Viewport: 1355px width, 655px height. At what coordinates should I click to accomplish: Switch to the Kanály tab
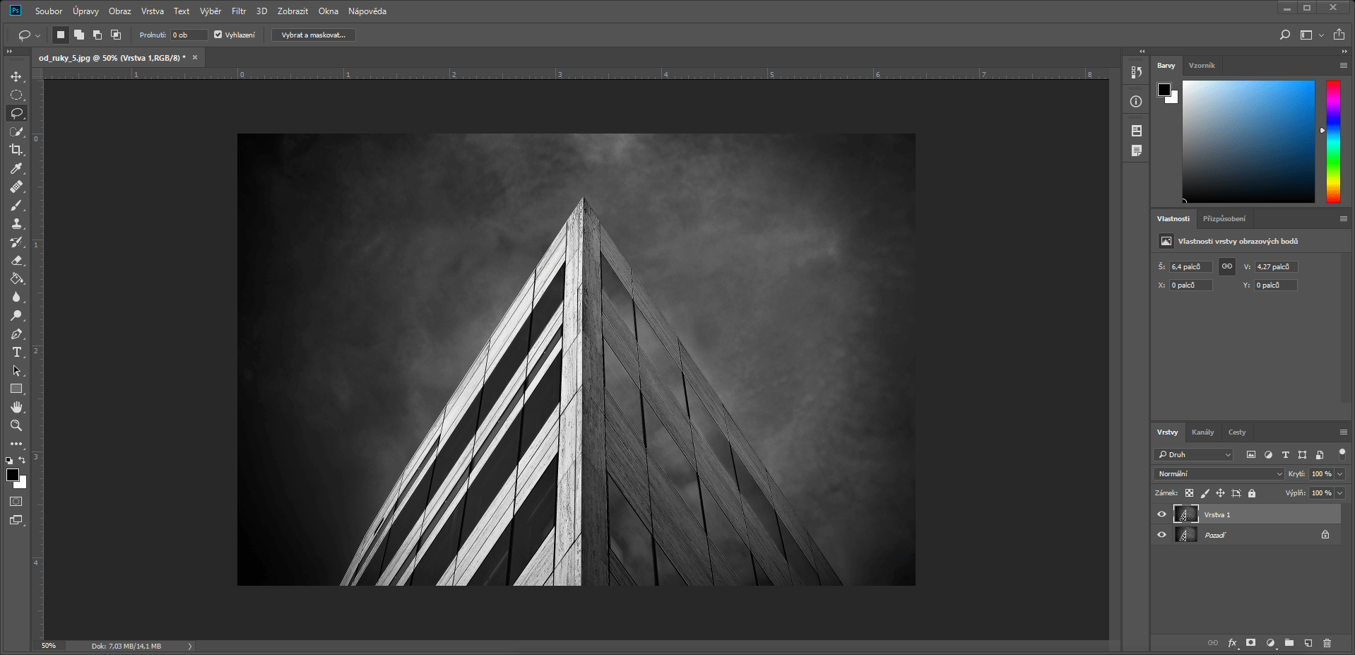[x=1202, y=432]
